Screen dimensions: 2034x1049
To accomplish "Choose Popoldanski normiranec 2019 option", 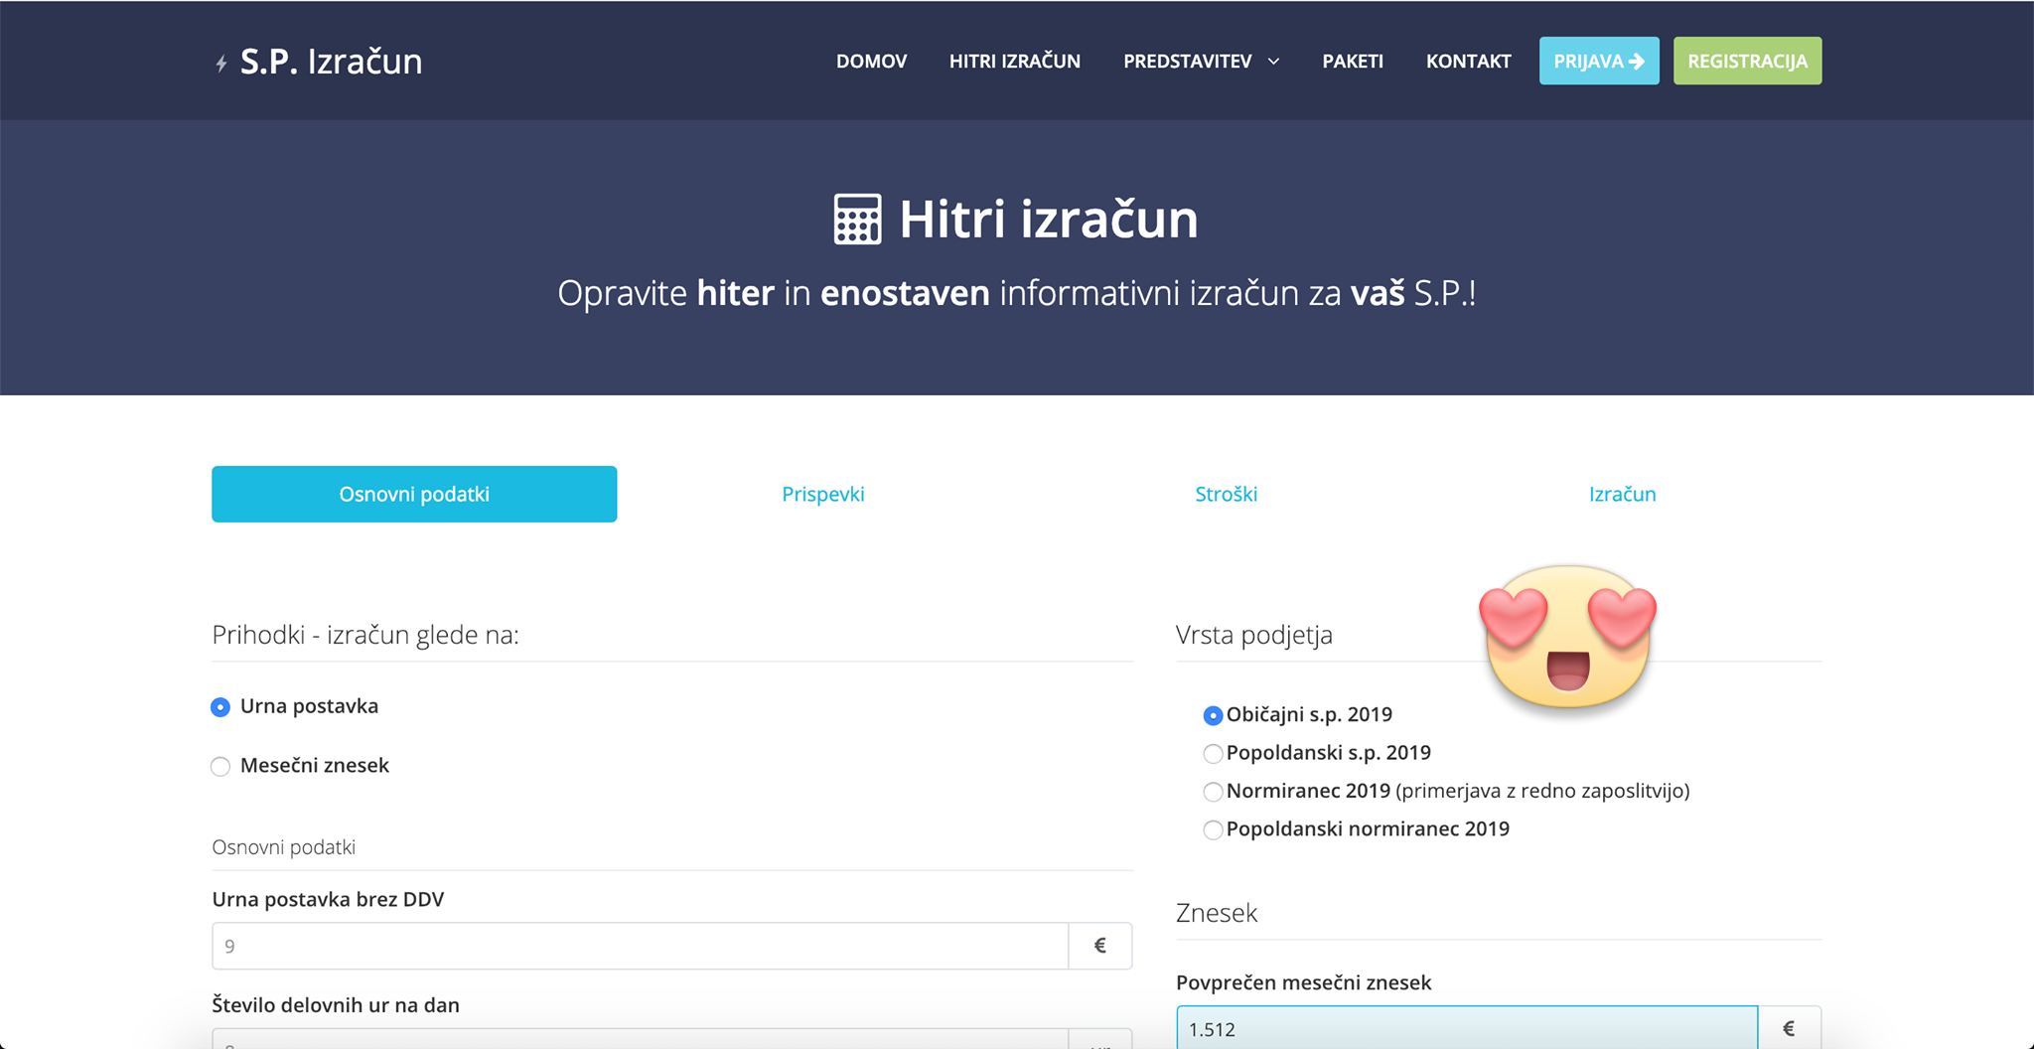I will pos(1213,829).
